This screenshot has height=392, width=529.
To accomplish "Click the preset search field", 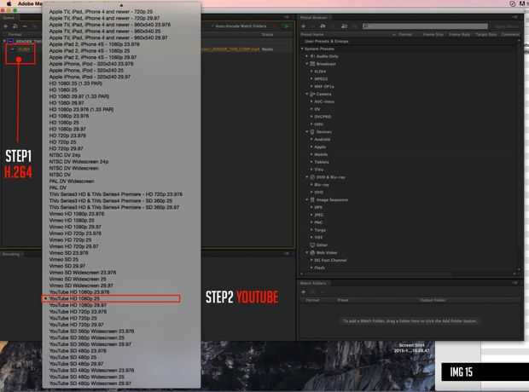I will [425, 26].
